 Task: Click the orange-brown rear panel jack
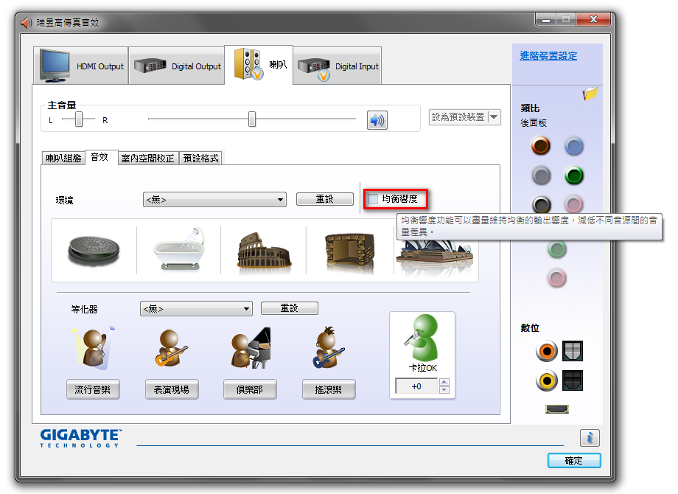tap(540, 146)
